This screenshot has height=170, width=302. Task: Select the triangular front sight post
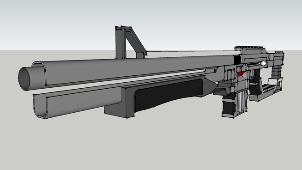(130, 42)
